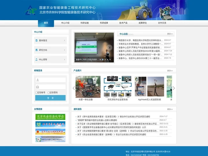This screenshot has width=208, height=156.
Task: Click 更多>> in the 通知通告 section
Action: (x=170, y=109)
